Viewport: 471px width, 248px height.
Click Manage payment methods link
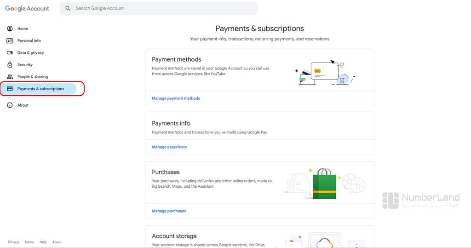point(176,98)
